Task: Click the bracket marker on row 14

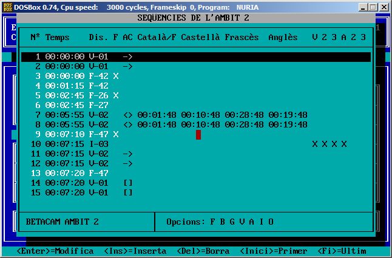Action: coord(127,183)
